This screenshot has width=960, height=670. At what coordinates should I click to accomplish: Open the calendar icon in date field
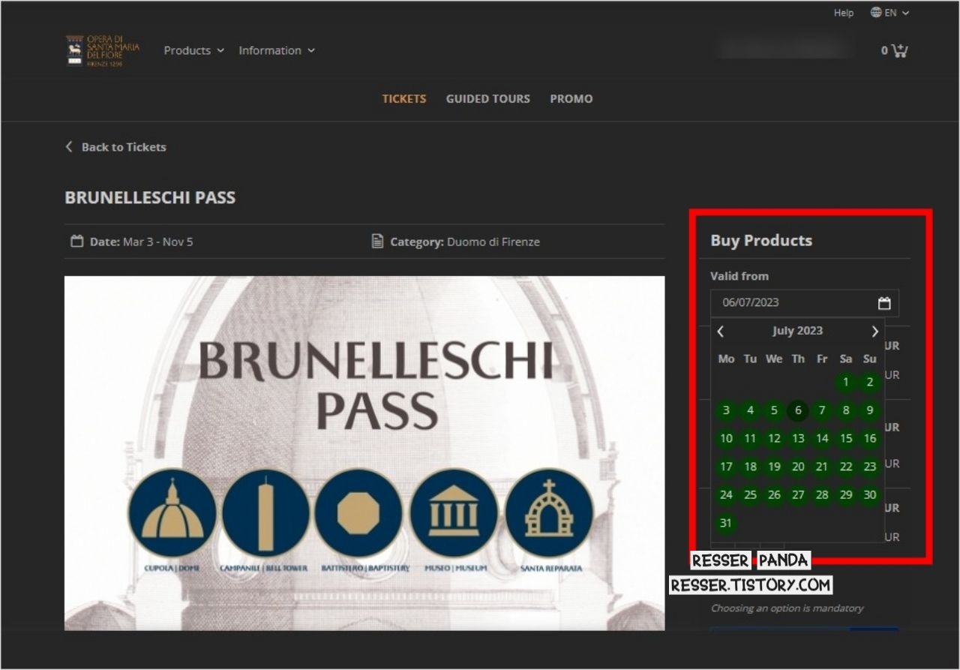(884, 303)
